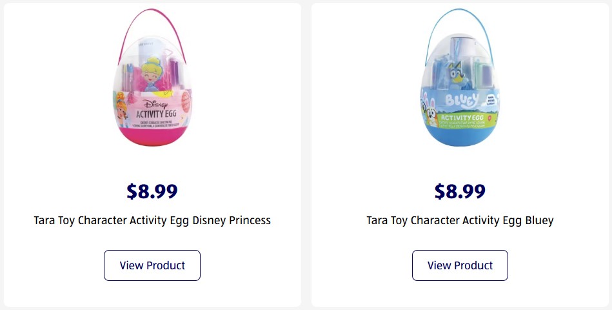Click the solid blue base of Bluey egg

tap(460, 137)
